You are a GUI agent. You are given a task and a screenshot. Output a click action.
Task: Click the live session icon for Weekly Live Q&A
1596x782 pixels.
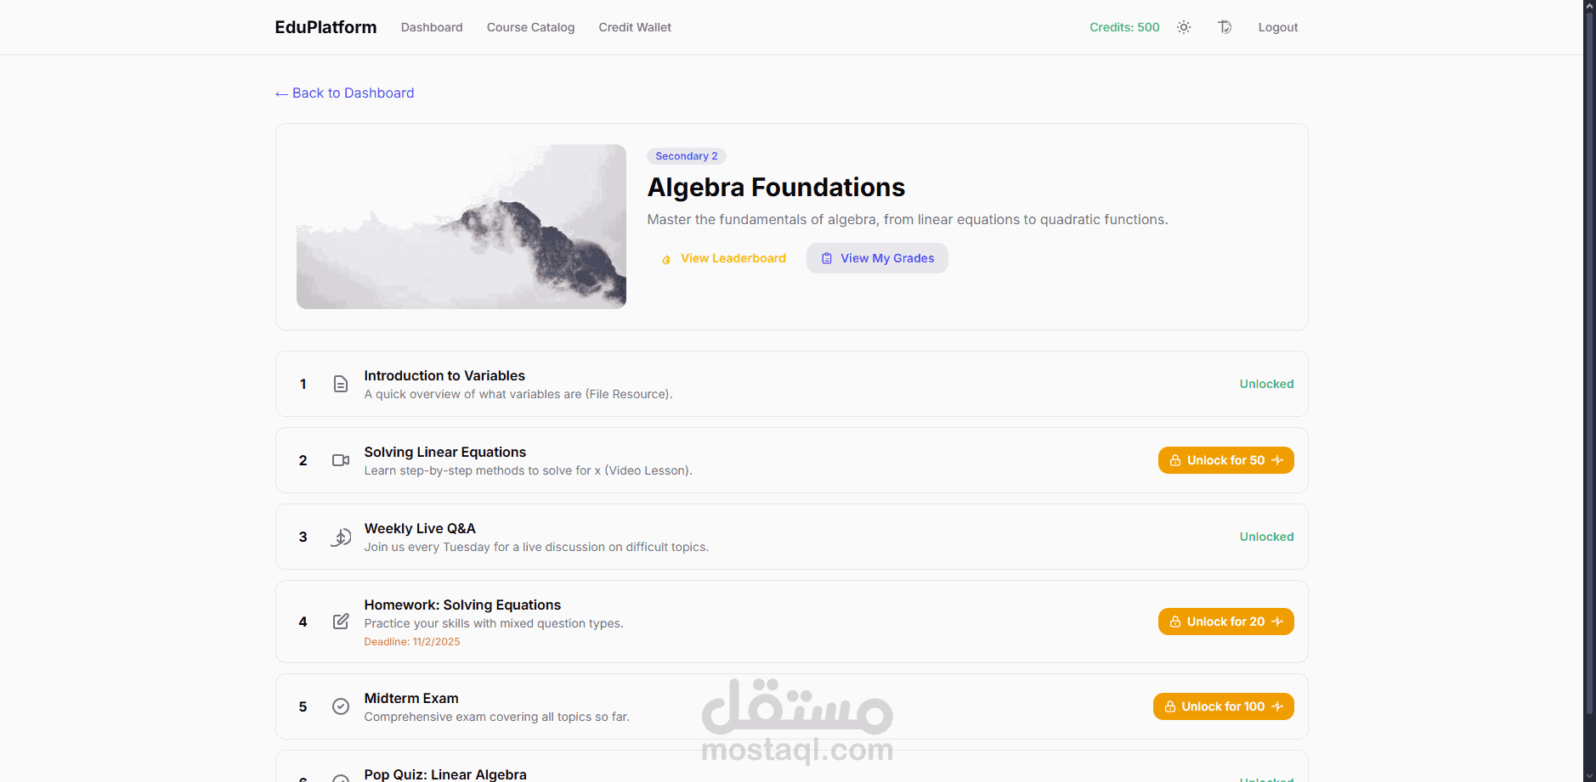point(341,537)
